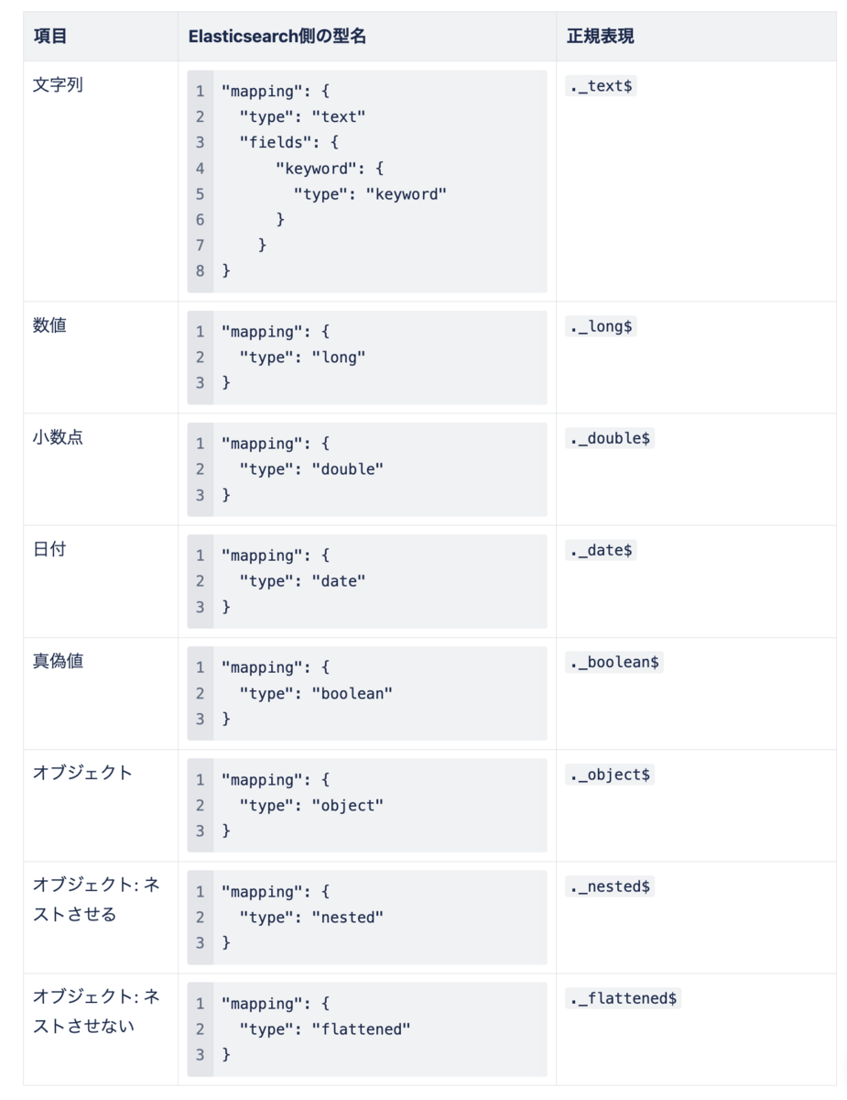847x1100 pixels.
Task: Click the ._date$ regex code
Action: (601, 551)
